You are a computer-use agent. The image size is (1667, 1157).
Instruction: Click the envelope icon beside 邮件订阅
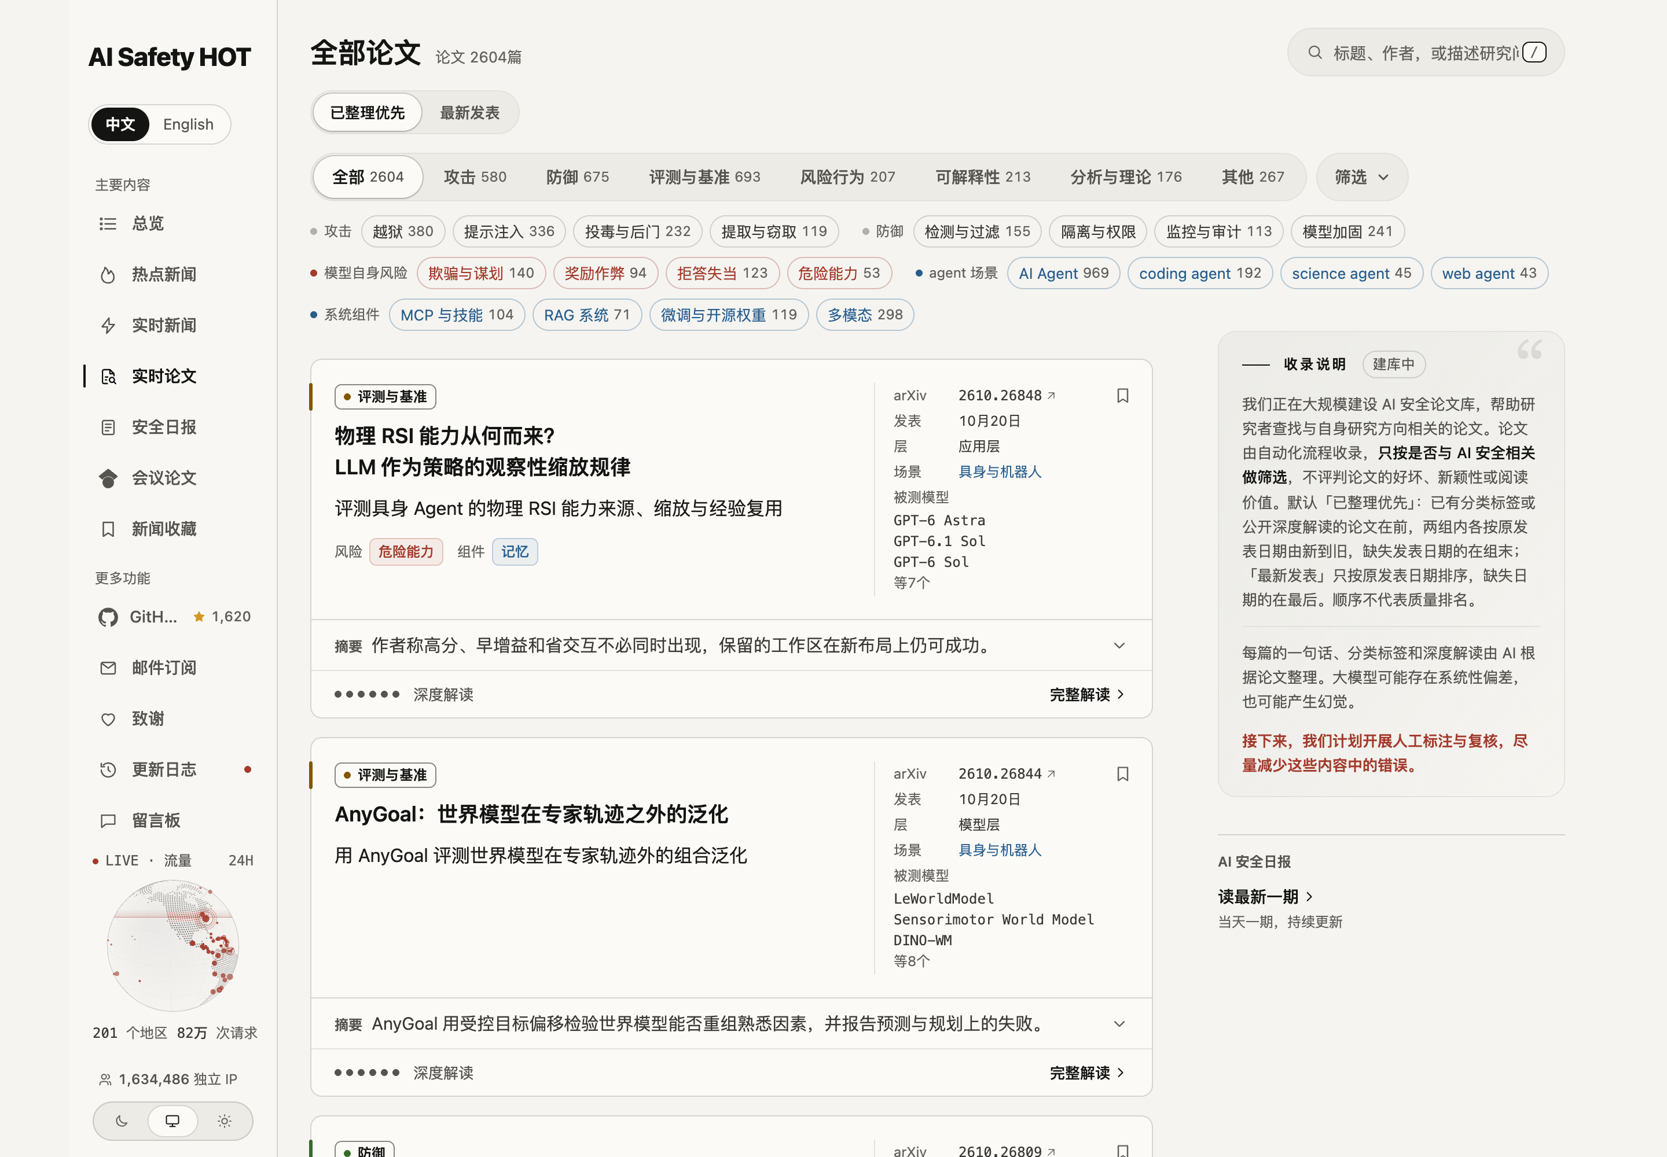(108, 668)
